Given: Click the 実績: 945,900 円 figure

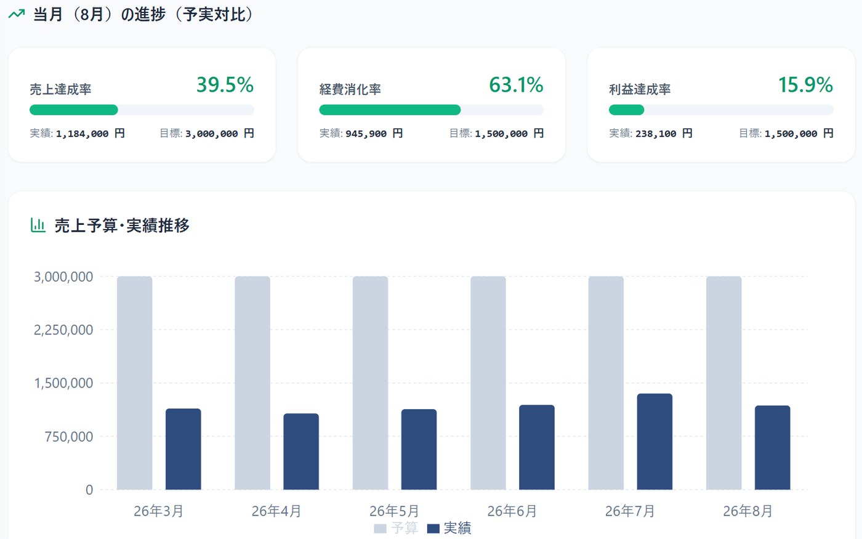Looking at the screenshot, I should pos(361,133).
